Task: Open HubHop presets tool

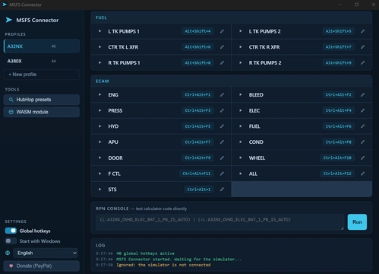Action: pyautogui.click(x=42, y=100)
